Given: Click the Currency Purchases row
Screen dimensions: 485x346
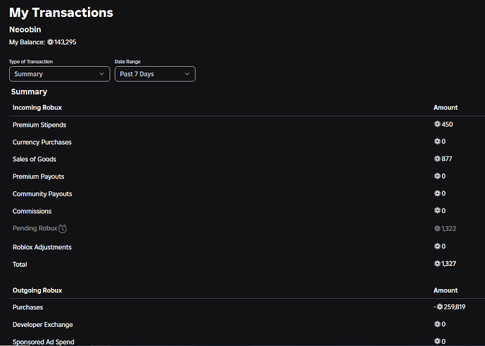Looking at the screenshot, I should coord(247,142).
